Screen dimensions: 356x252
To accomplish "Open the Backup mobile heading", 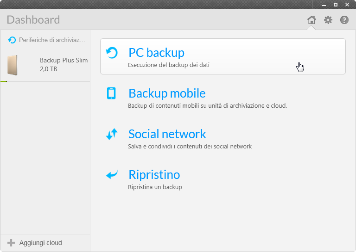I will 167,93.
